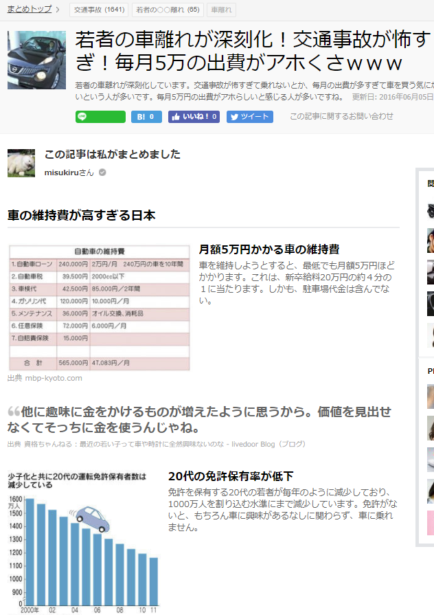434x615 pixels.
Task: Click the 車の維持費が高すぎる日本 section heading
Action: click(x=82, y=215)
